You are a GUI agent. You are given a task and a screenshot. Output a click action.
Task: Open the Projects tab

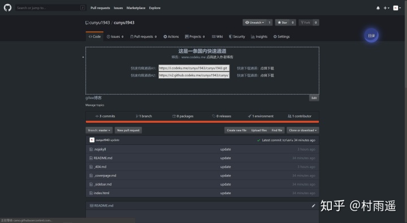(x=194, y=37)
